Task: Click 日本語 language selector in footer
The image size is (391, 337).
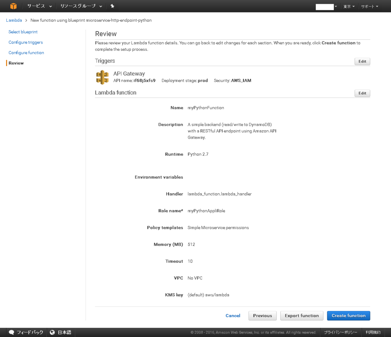Action: [65, 332]
